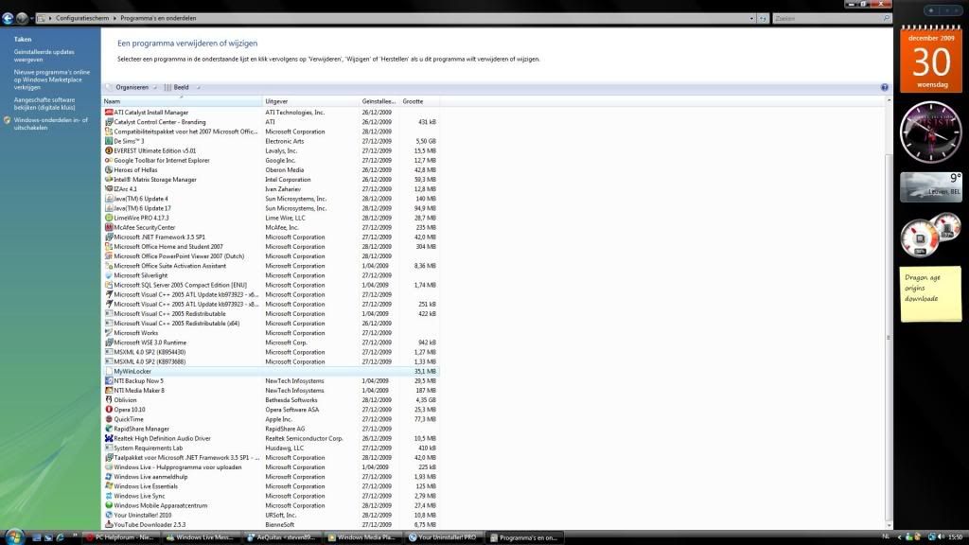Click the ATI Catalyst Install Manager icon
Image resolution: width=969 pixels, height=545 pixels.
coord(109,113)
